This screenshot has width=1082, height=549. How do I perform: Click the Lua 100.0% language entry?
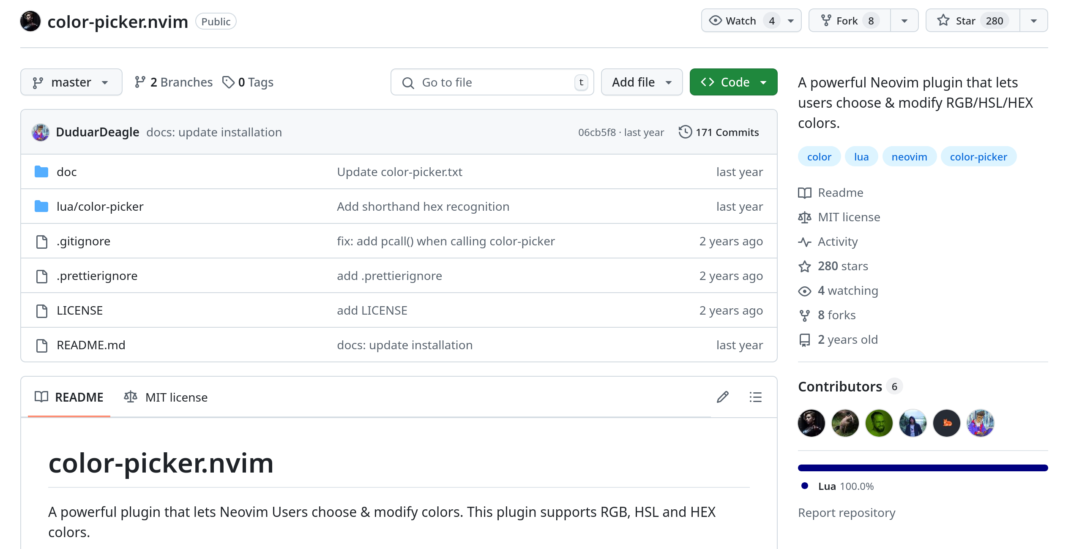[x=838, y=486]
